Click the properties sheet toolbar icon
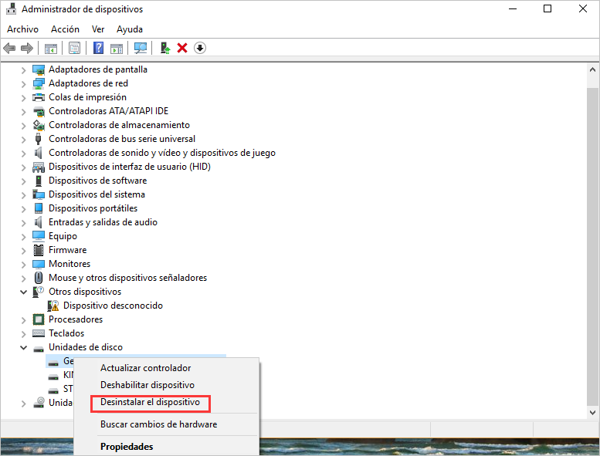The height and width of the screenshot is (456, 600). [74, 48]
